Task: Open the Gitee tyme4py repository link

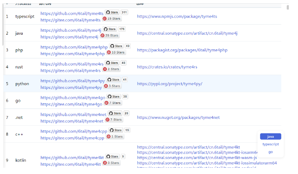Action: click(x=71, y=87)
